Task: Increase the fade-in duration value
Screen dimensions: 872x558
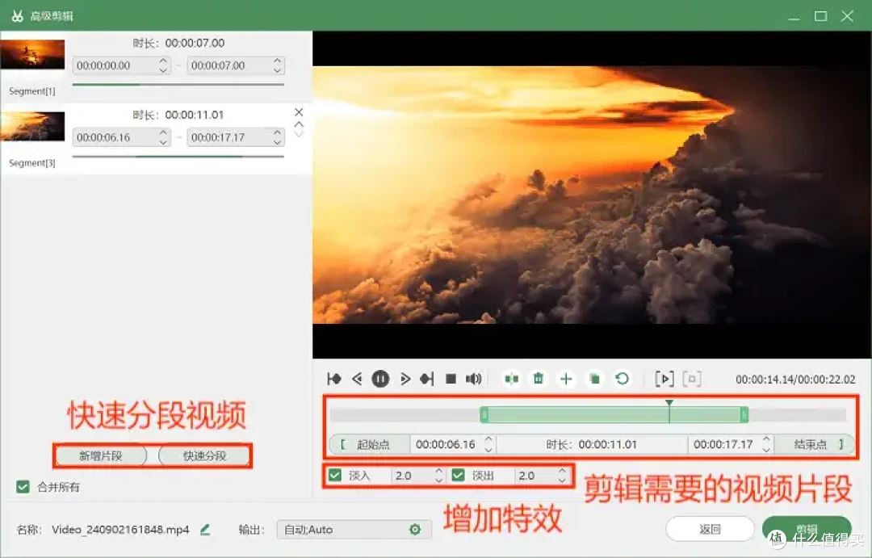Action: [438, 471]
